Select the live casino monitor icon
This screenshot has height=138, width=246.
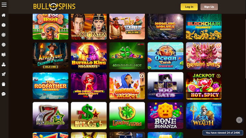(4, 55)
